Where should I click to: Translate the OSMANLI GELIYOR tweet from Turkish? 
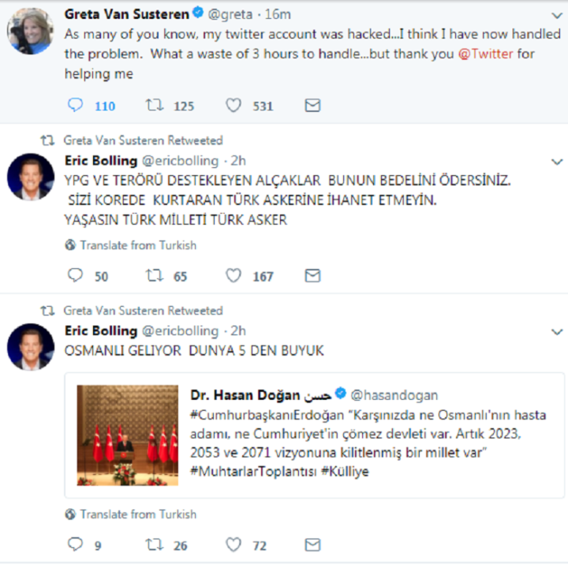coord(131,514)
